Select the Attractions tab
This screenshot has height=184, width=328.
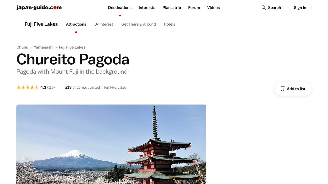tap(76, 24)
